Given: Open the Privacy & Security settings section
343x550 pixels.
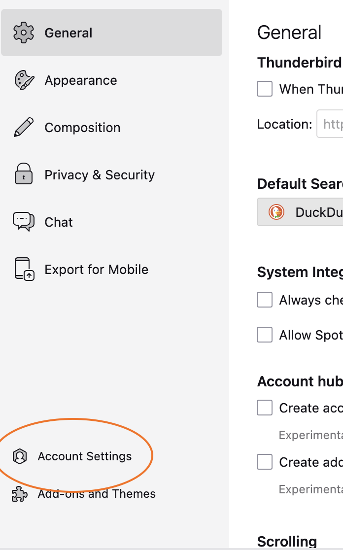Looking at the screenshot, I should (100, 175).
